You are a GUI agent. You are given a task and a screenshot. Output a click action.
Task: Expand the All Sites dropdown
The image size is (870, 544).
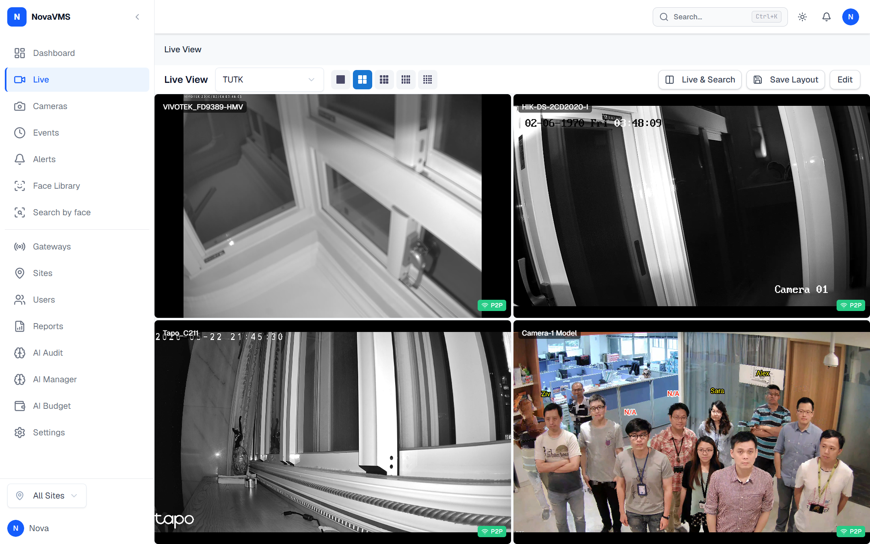coord(47,496)
